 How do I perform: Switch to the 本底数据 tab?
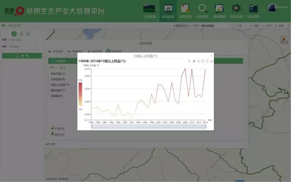click(x=56, y=51)
